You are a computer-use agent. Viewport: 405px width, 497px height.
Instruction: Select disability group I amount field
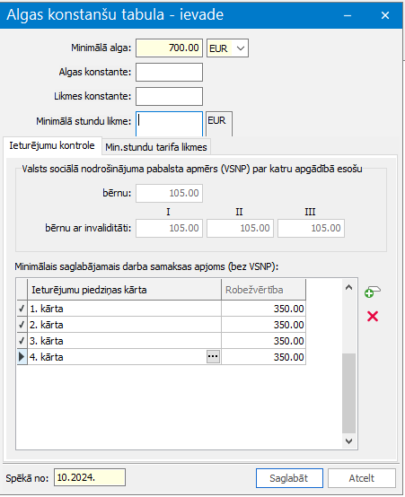point(169,228)
